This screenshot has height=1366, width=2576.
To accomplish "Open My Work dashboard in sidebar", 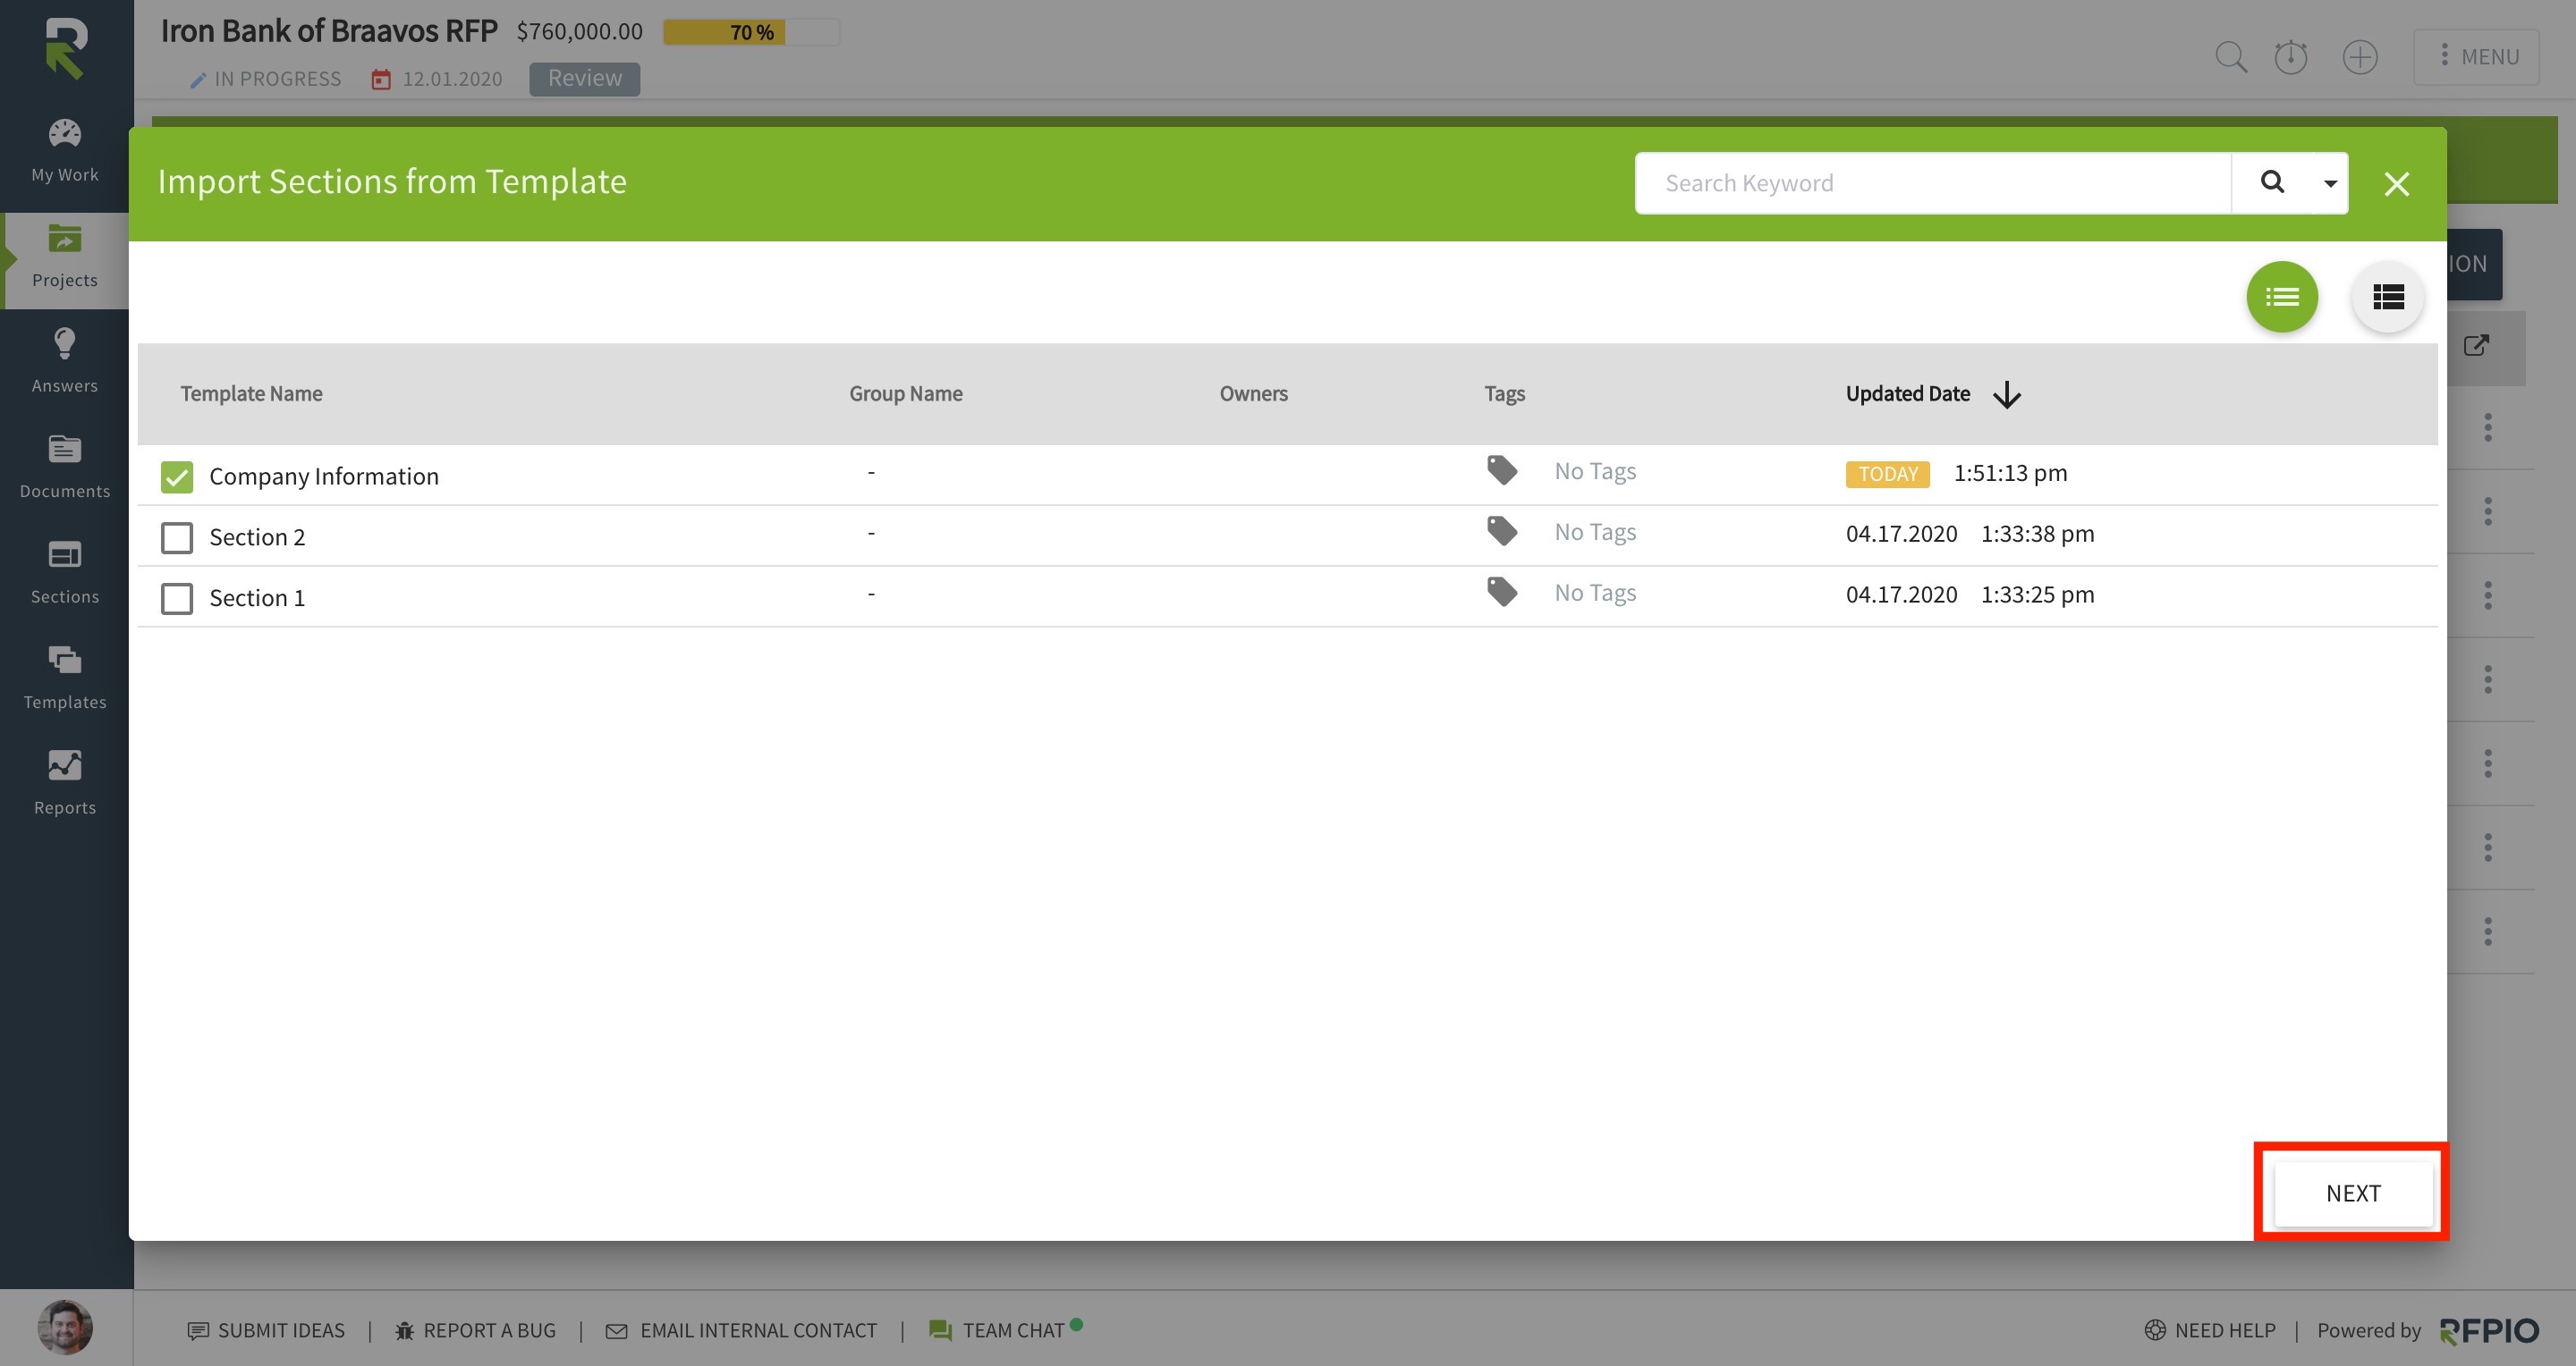I will (65, 150).
